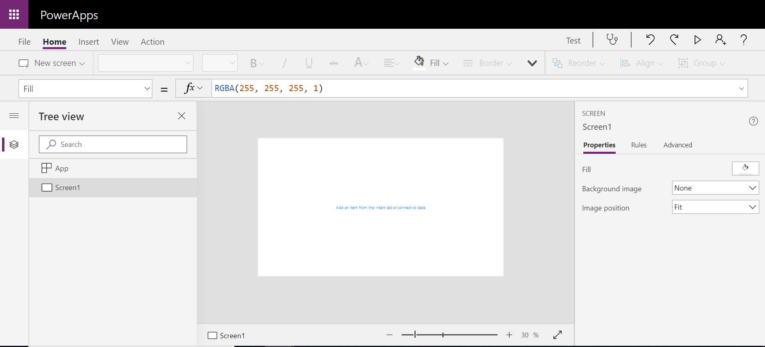
Task: Switch to the Insert ribbon tab
Action: [x=89, y=42]
